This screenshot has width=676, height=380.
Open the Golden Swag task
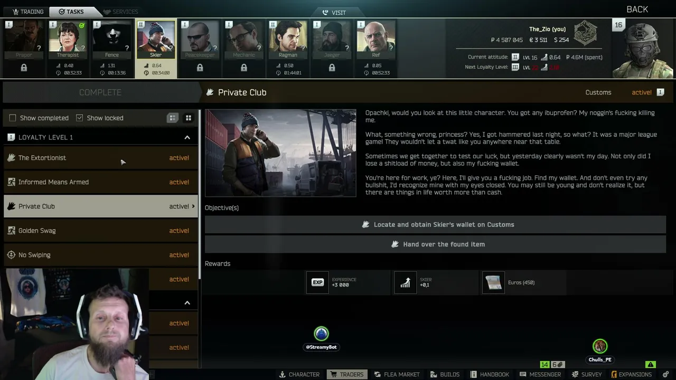pos(100,231)
